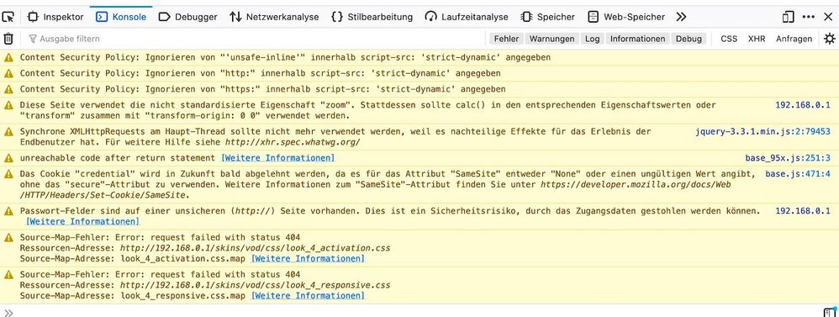Open console settings gear
Image resolution: width=839 pixels, height=317 pixels.
(830, 39)
